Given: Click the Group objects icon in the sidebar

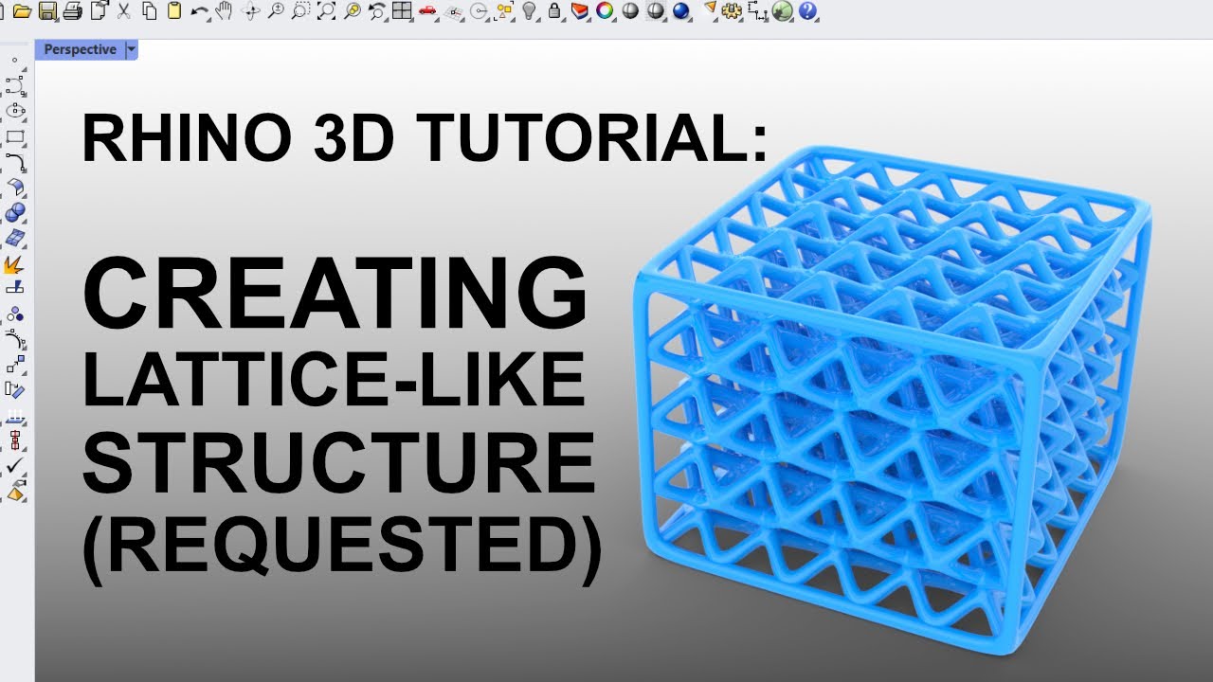Looking at the screenshot, I should pos(15,314).
